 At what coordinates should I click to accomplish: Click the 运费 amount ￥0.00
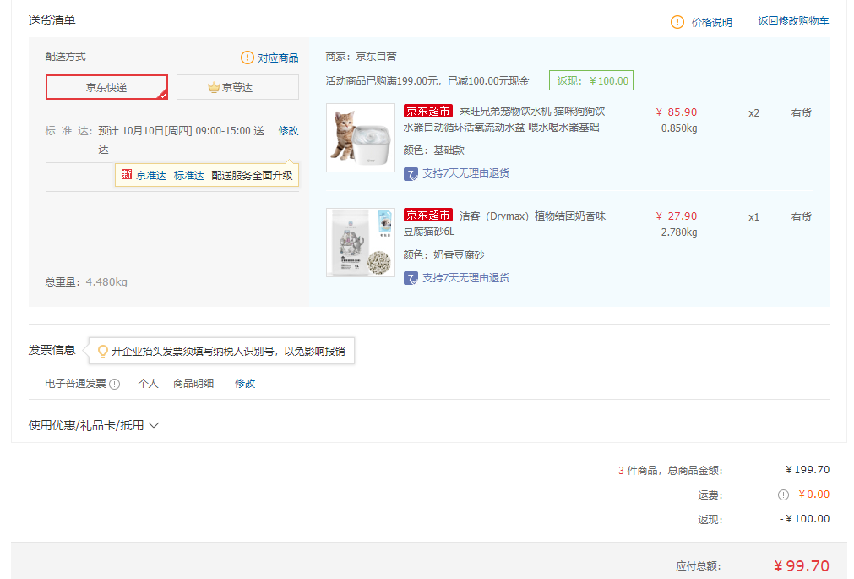coord(814,494)
